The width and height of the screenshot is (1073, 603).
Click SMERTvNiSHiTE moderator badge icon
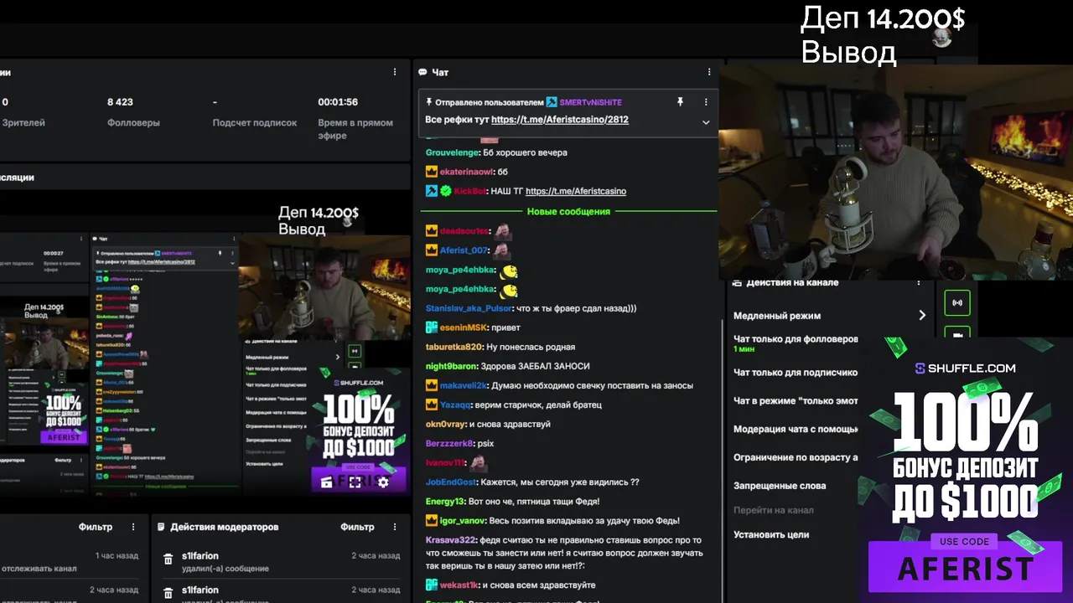tap(552, 102)
